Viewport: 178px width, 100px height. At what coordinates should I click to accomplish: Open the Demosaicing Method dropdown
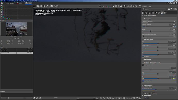pyautogui.click(x=161, y=22)
